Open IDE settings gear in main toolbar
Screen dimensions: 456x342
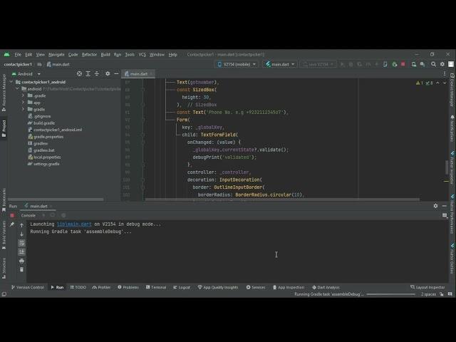tap(442, 64)
